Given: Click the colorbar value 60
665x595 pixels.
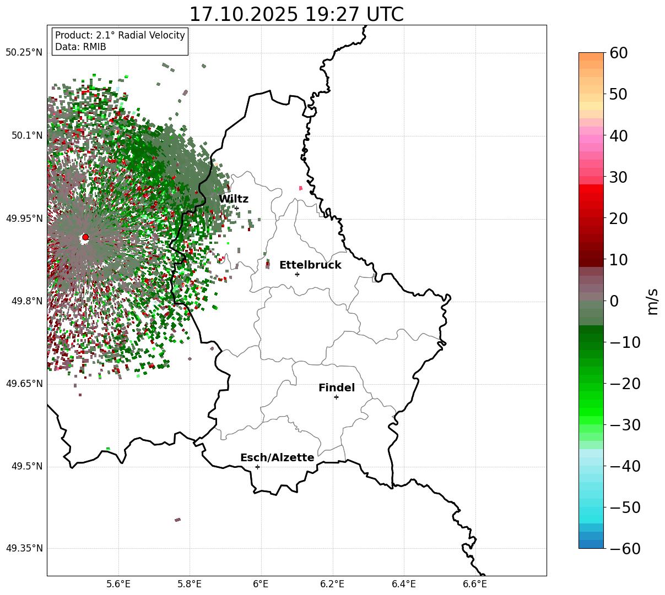Looking at the screenshot, I should (x=619, y=53).
